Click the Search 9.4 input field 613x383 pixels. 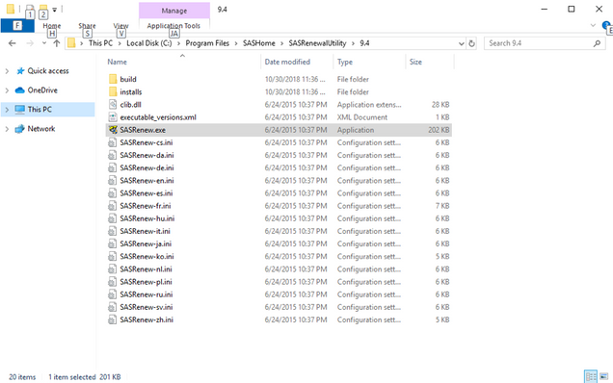pos(540,43)
